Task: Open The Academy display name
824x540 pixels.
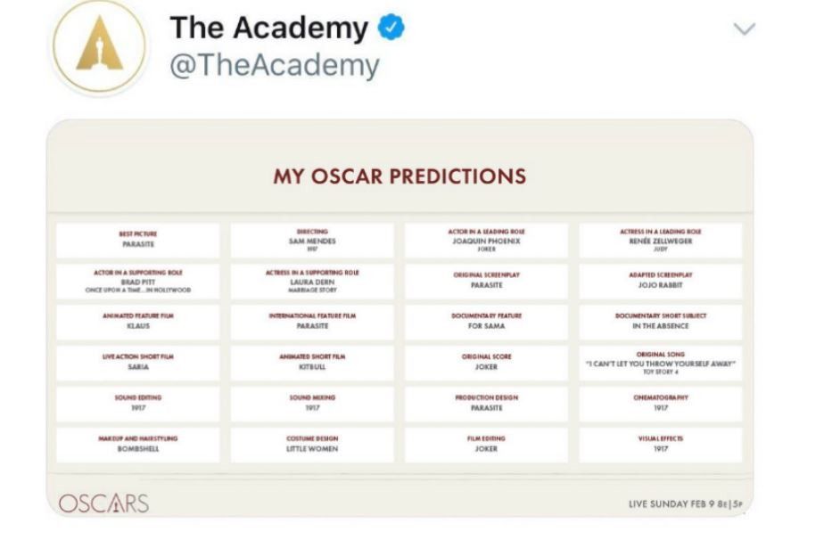Action: tap(268, 28)
